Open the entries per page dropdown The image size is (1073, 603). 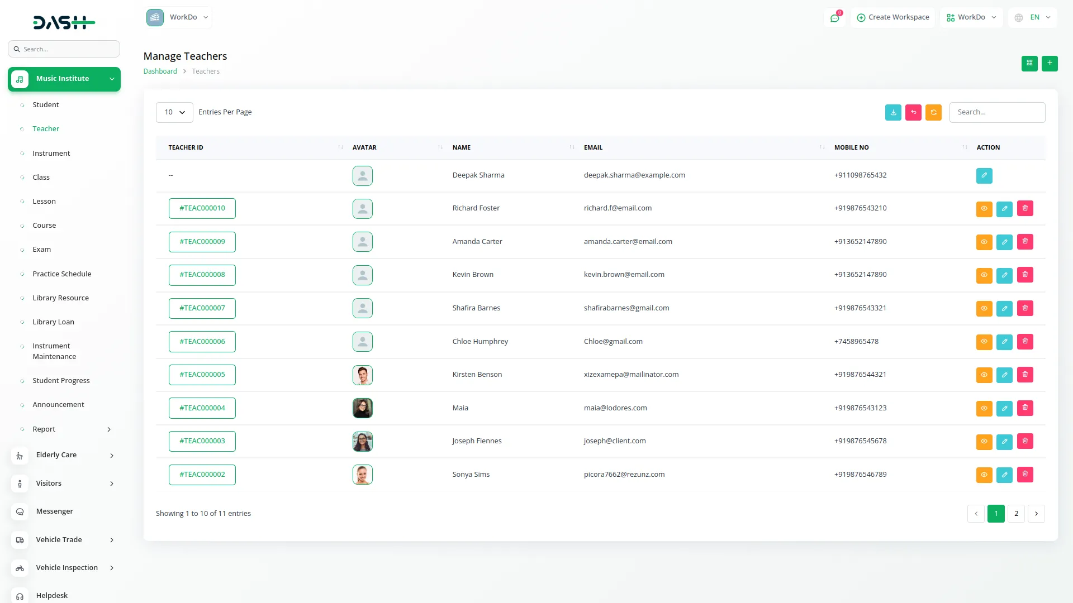click(174, 112)
